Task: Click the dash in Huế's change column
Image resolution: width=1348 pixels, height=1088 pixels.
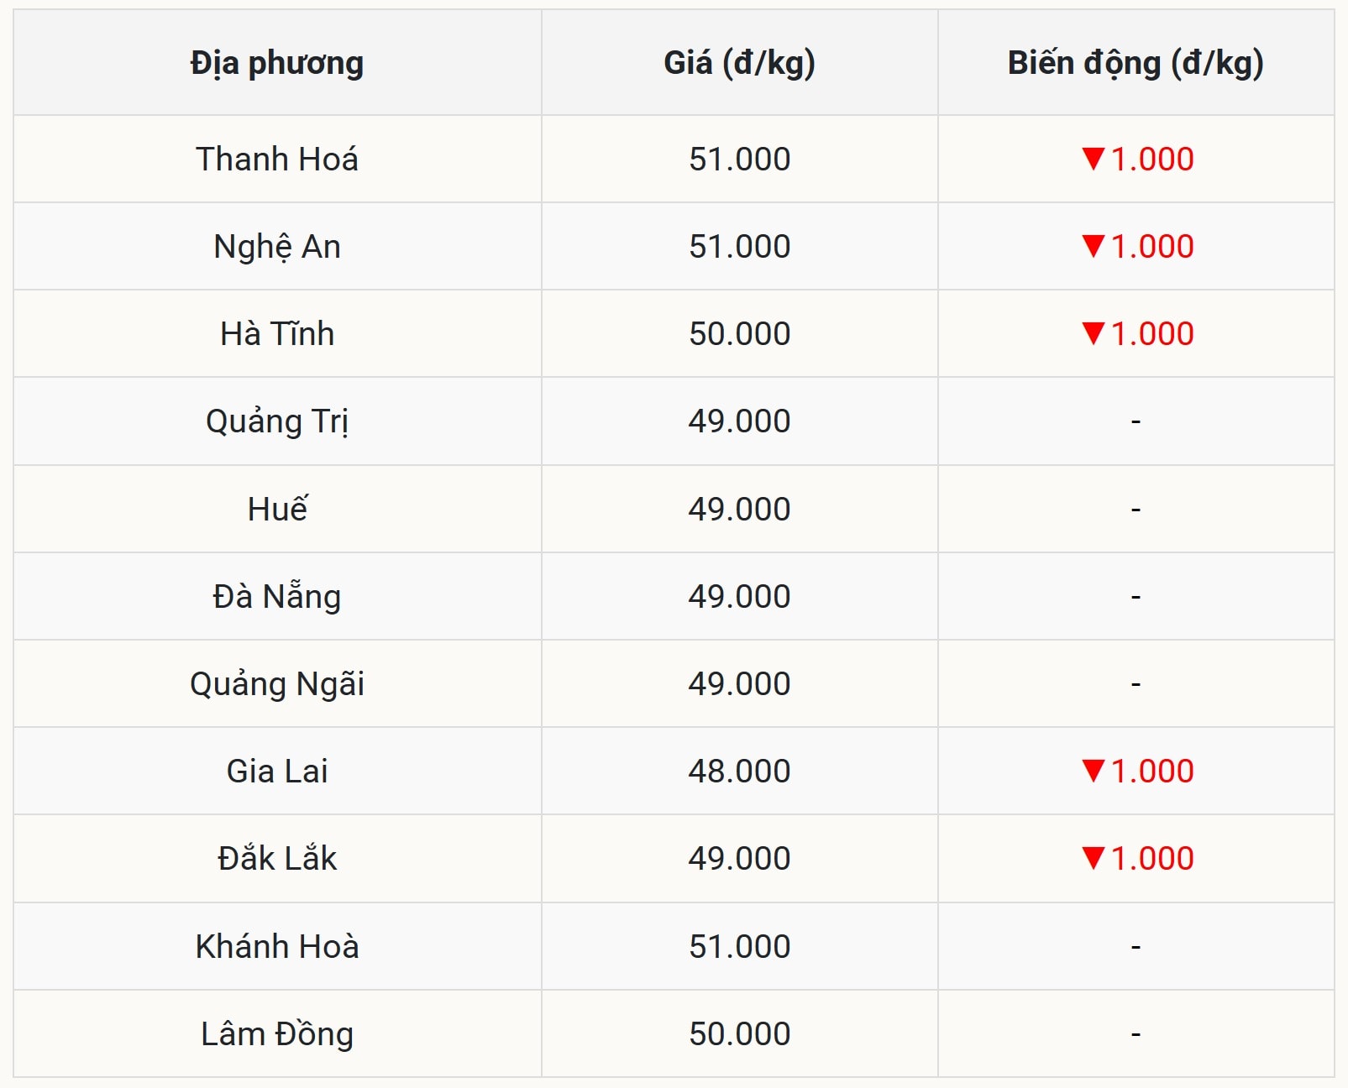Action: tap(1136, 510)
